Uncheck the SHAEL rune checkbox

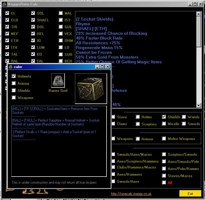point(33,20)
